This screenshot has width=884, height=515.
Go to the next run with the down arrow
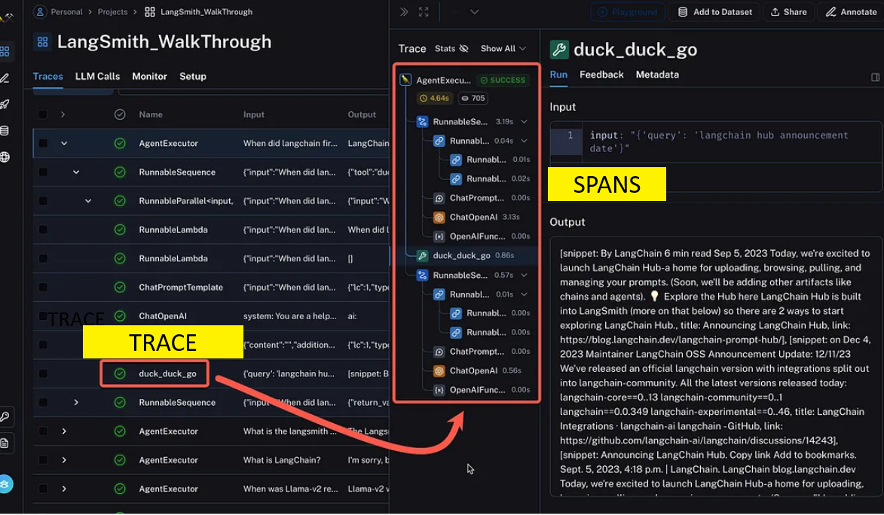(475, 12)
